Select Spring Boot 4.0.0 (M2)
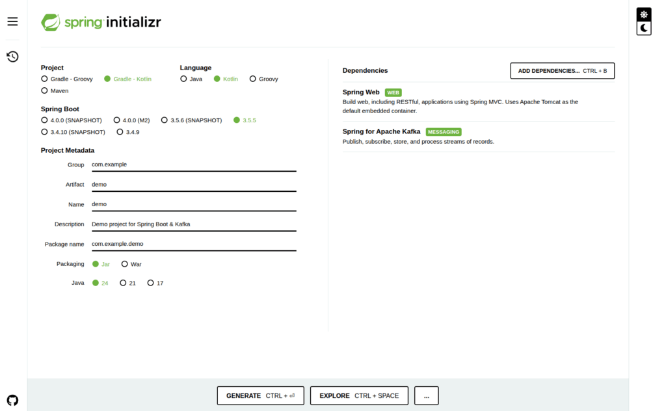 (x=131, y=120)
